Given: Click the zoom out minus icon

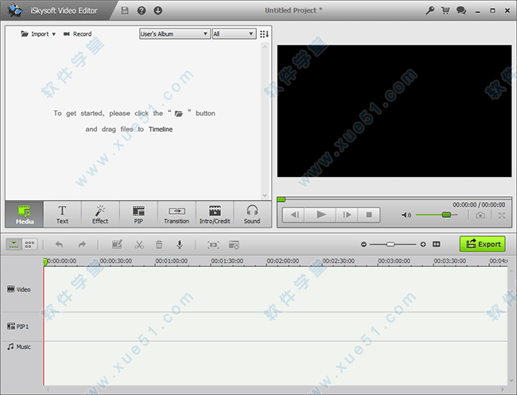Looking at the screenshot, I should click(x=363, y=245).
